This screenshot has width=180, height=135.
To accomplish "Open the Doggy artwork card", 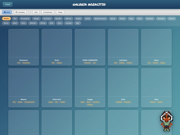I will click(90, 88).
